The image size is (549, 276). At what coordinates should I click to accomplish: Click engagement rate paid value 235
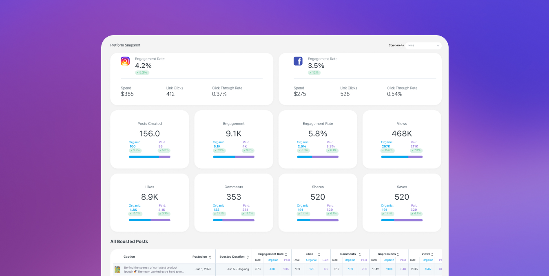coord(286,269)
